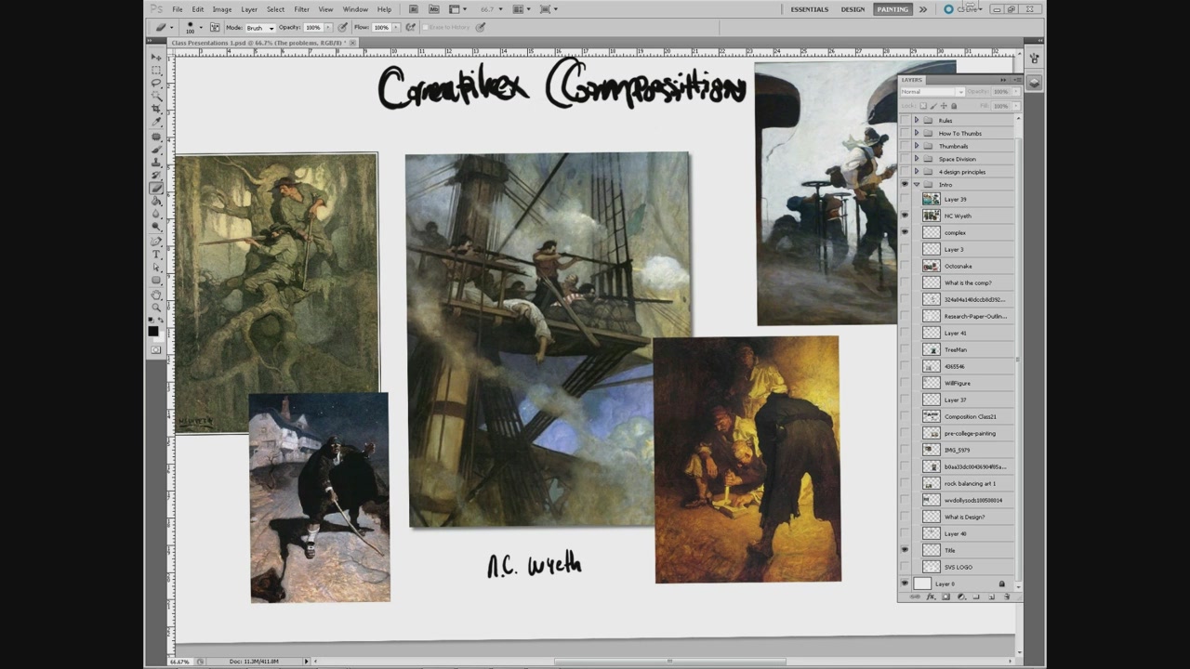Open the layer blend mode dropdown
The width and height of the screenshot is (1190, 669).
(x=932, y=92)
